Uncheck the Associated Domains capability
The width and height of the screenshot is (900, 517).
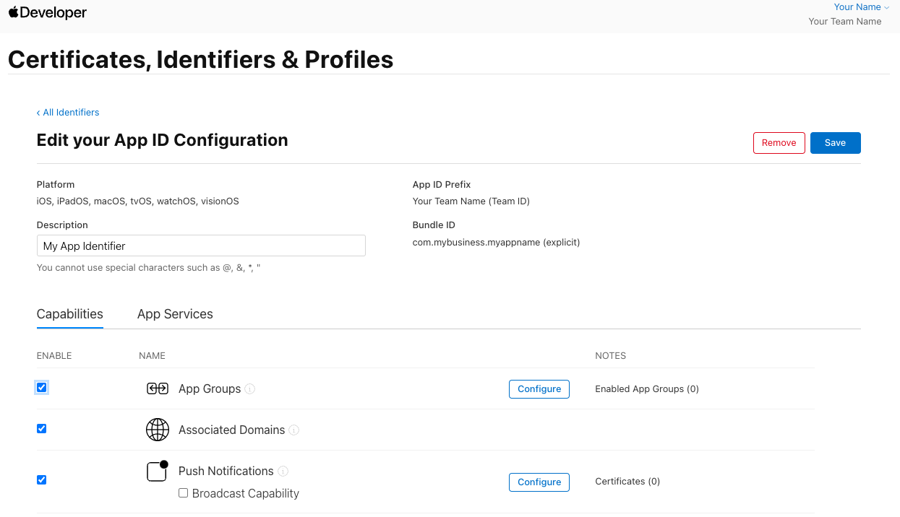click(x=42, y=429)
